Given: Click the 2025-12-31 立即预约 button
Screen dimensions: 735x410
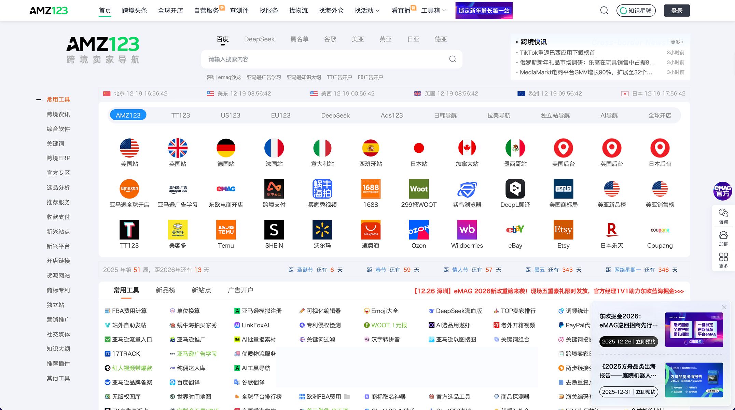Looking at the screenshot, I should tap(628, 392).
